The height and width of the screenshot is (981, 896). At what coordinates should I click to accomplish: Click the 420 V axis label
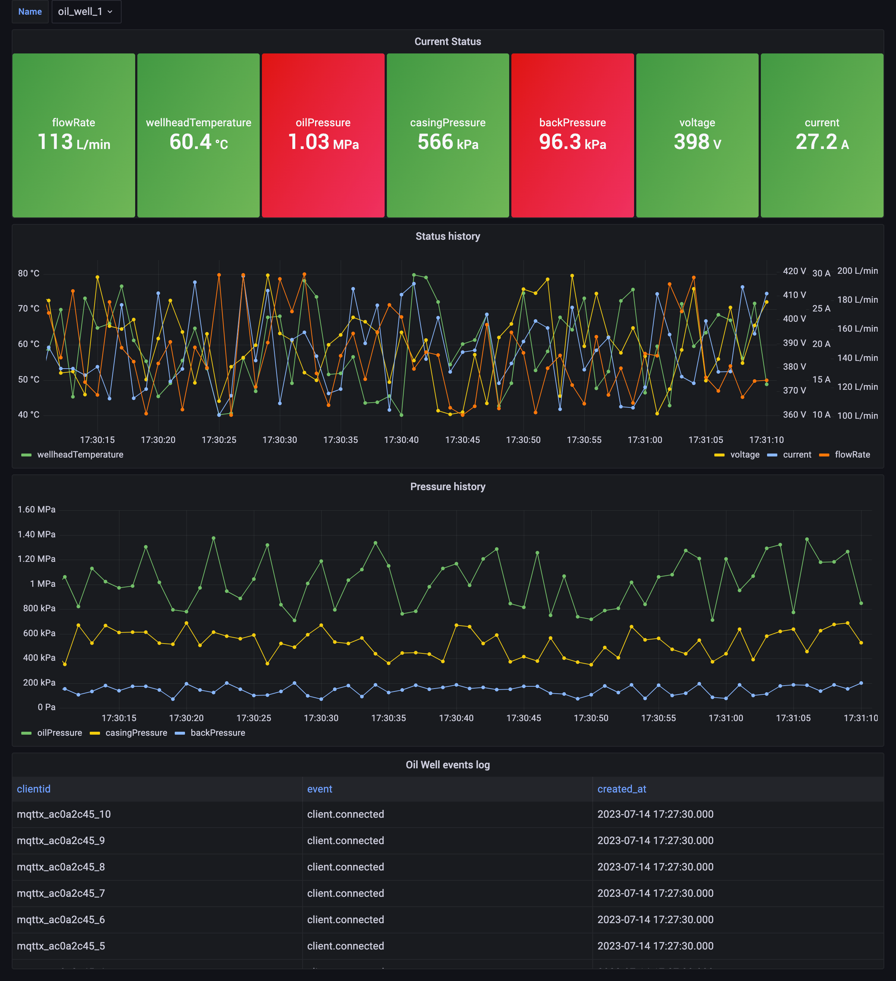pos(794,271)
